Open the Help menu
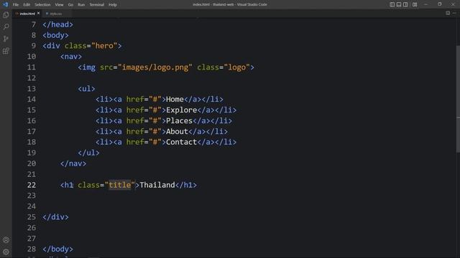Screen dimensions: 460x258 click(x=113, y=5)
